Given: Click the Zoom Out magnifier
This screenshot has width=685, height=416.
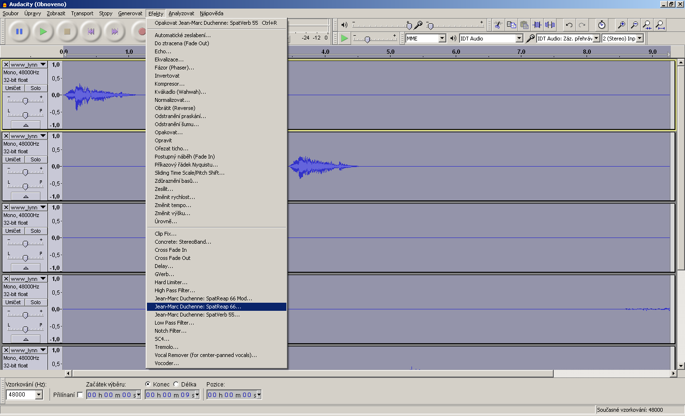Looking at the screenshot, I should pos(634,25).
